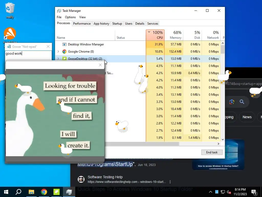Screen dimensions: 262x197
Task: Expand the GooseDesktop (32 bit) process group
Action: pyautogui.click(x=58, y=59)
